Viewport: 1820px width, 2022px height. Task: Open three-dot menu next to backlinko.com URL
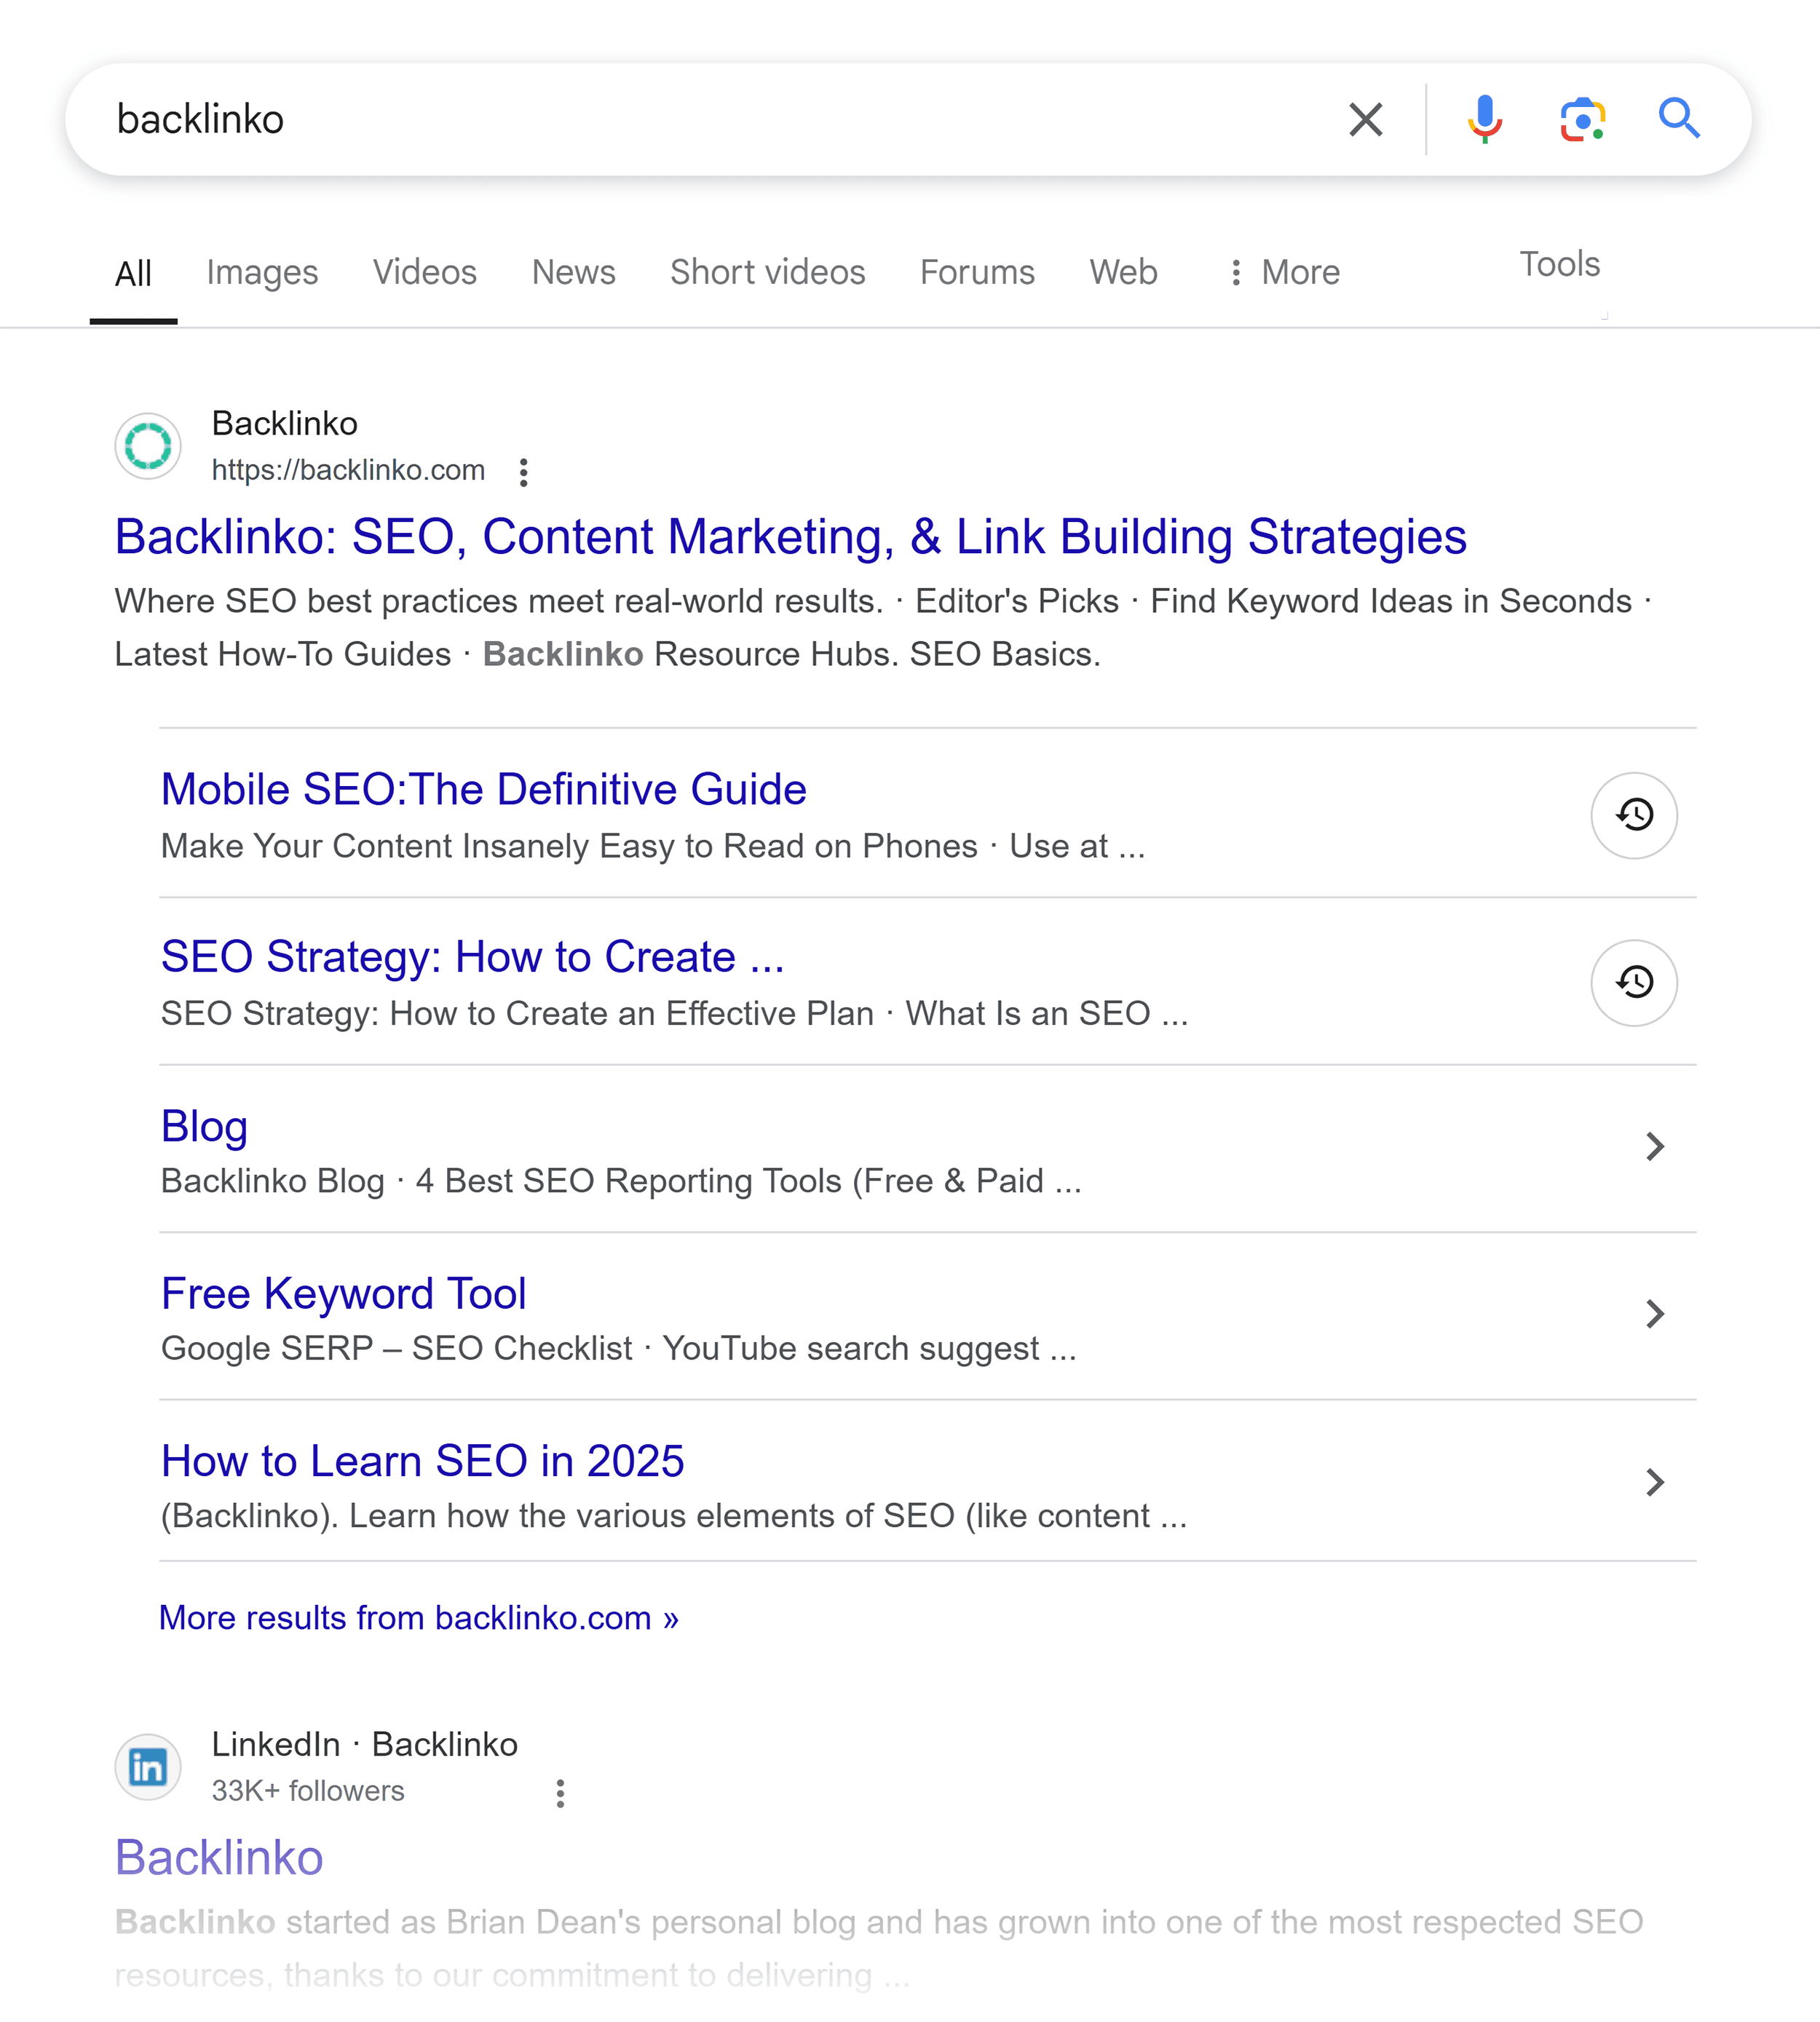(523, 472)
